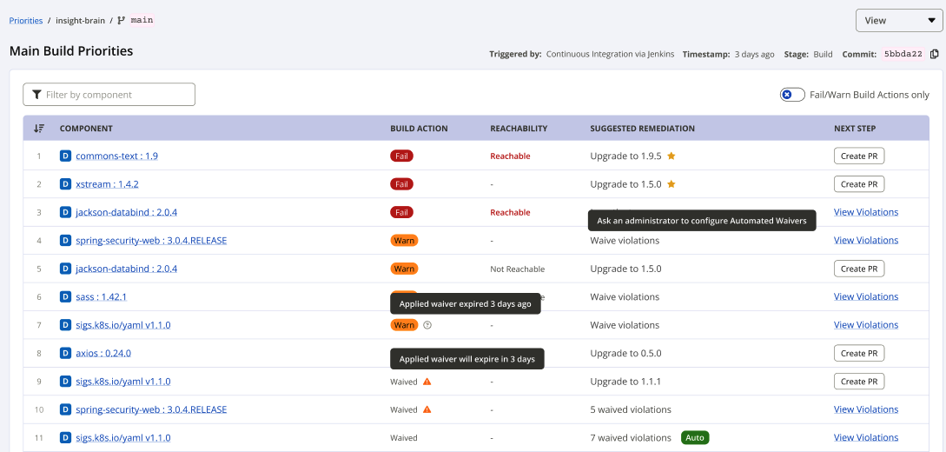This screenshot has height=452, width=946.
Task: Click the NEXT STEP column header
Action: (855, 129)
